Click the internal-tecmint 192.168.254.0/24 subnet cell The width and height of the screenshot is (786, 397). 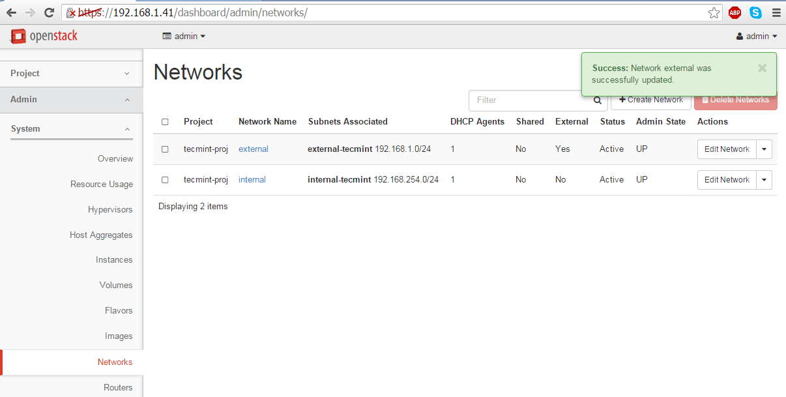(x=373, y=180)
